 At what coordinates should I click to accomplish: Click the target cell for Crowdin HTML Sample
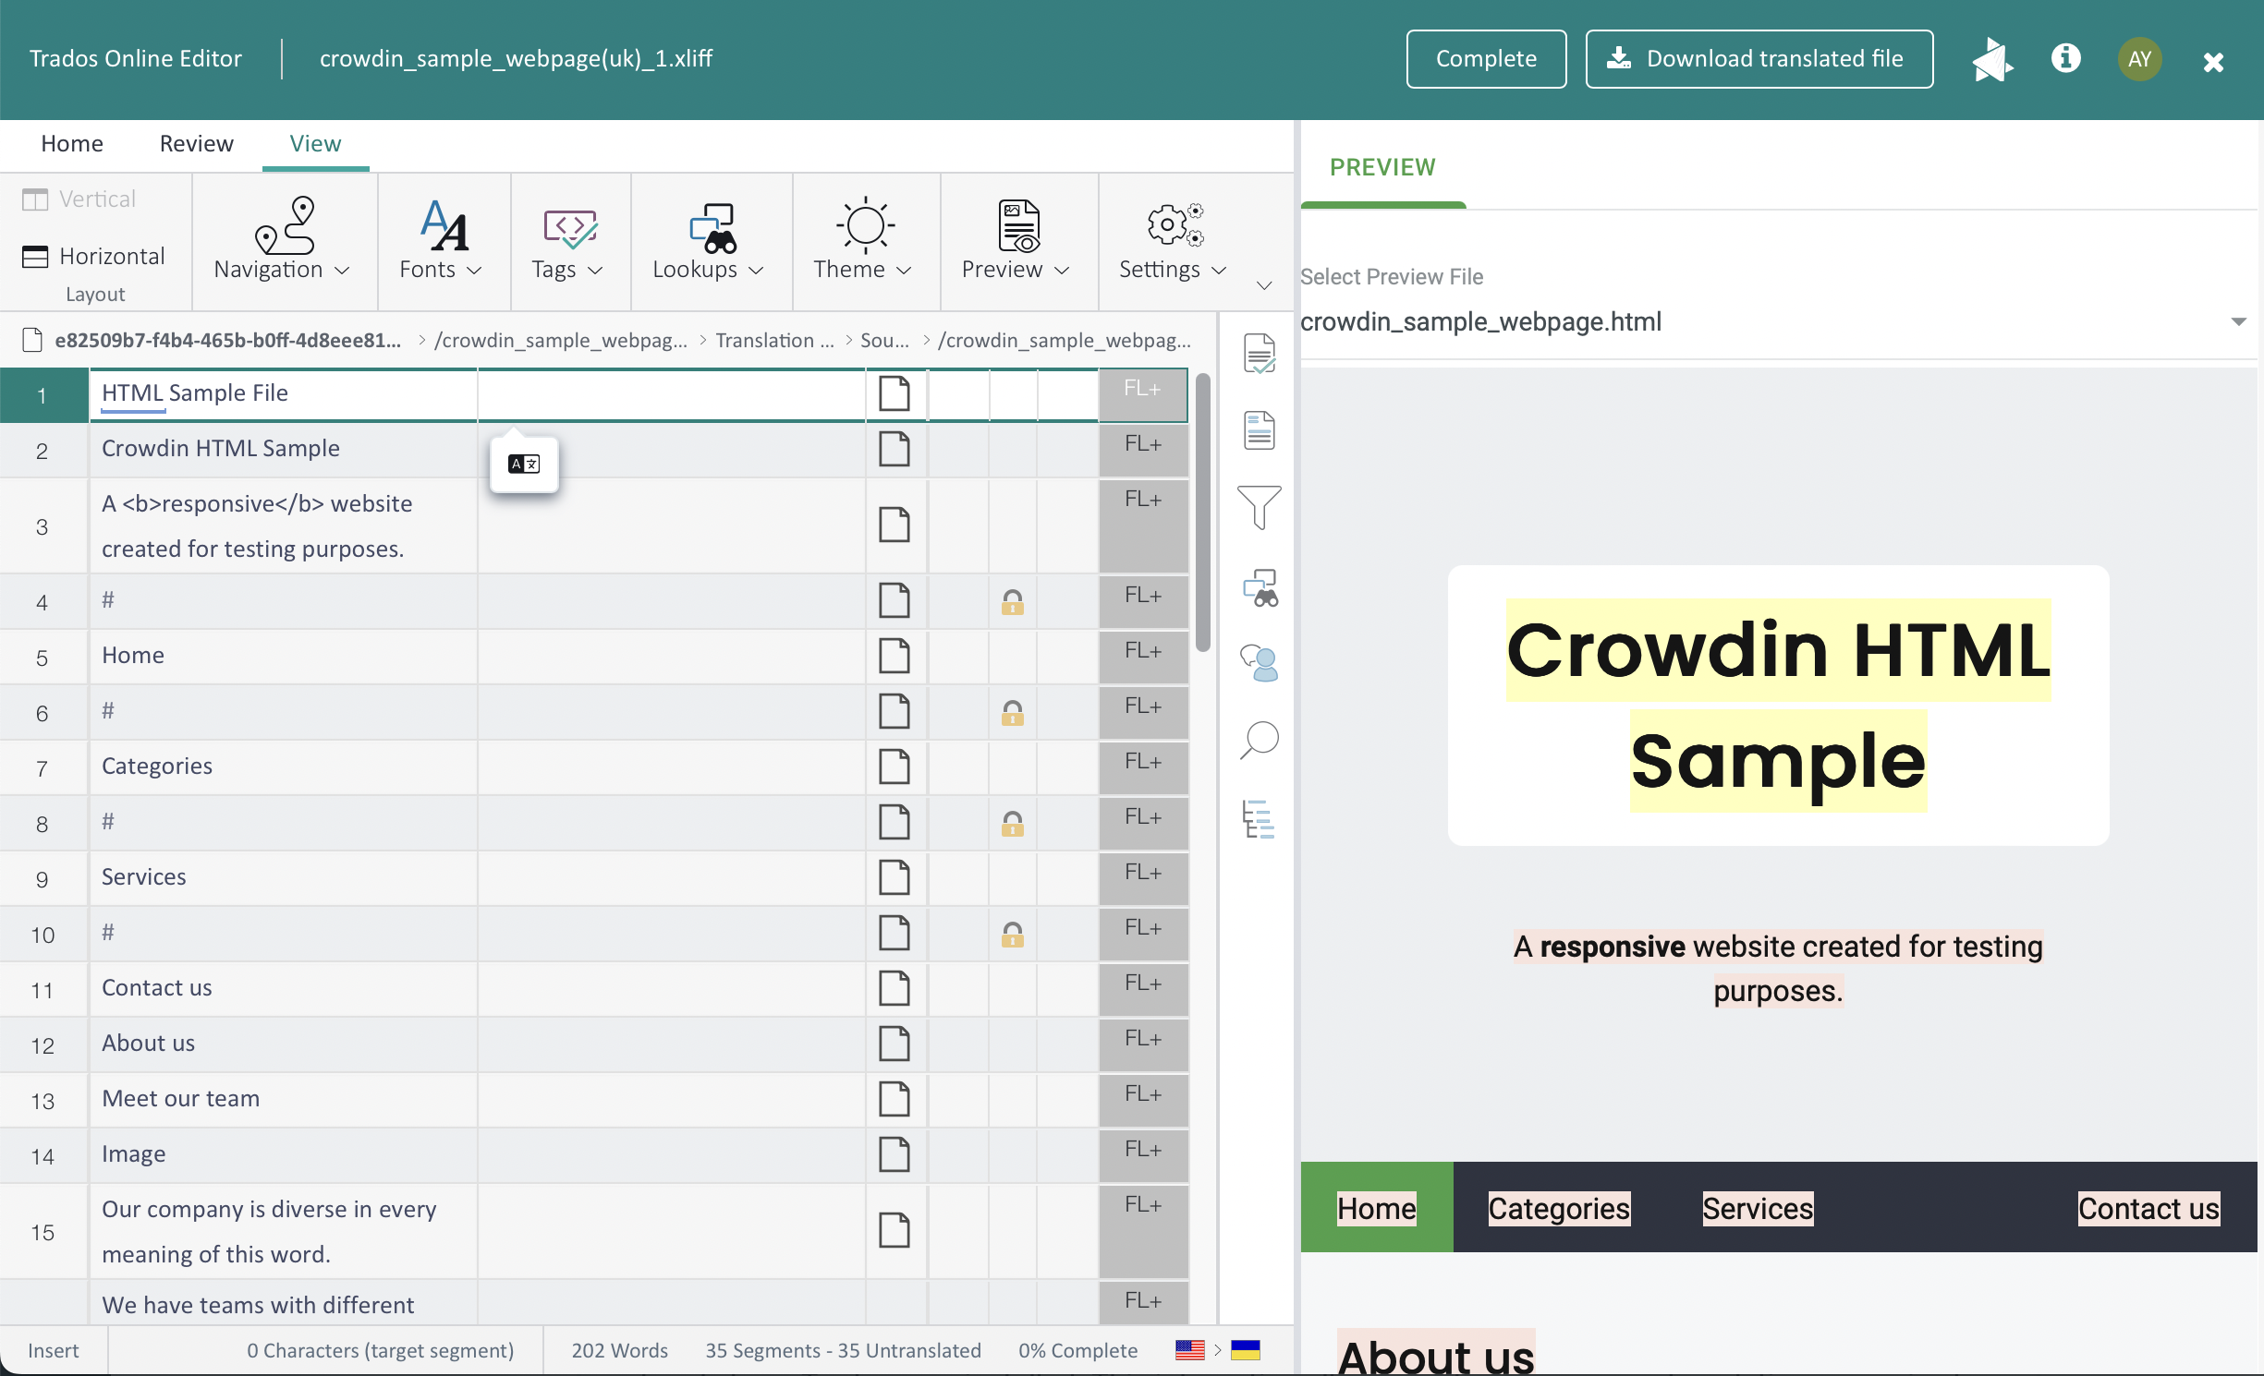click(671, 450)
